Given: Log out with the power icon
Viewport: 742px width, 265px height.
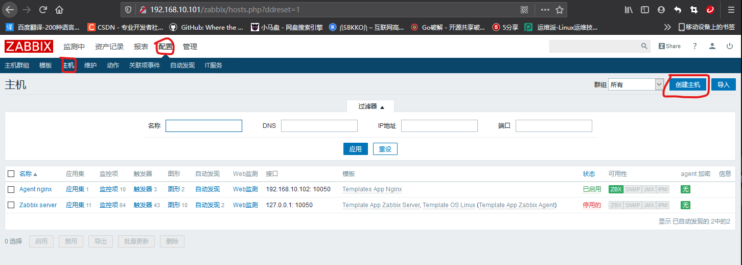Looking at the screenshot, I should (x=730, y=46).
